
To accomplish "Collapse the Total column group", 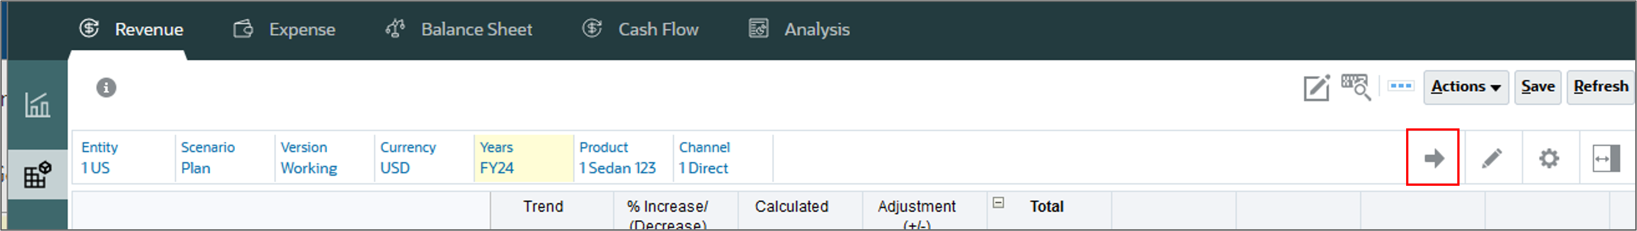I will click(998, 203).
